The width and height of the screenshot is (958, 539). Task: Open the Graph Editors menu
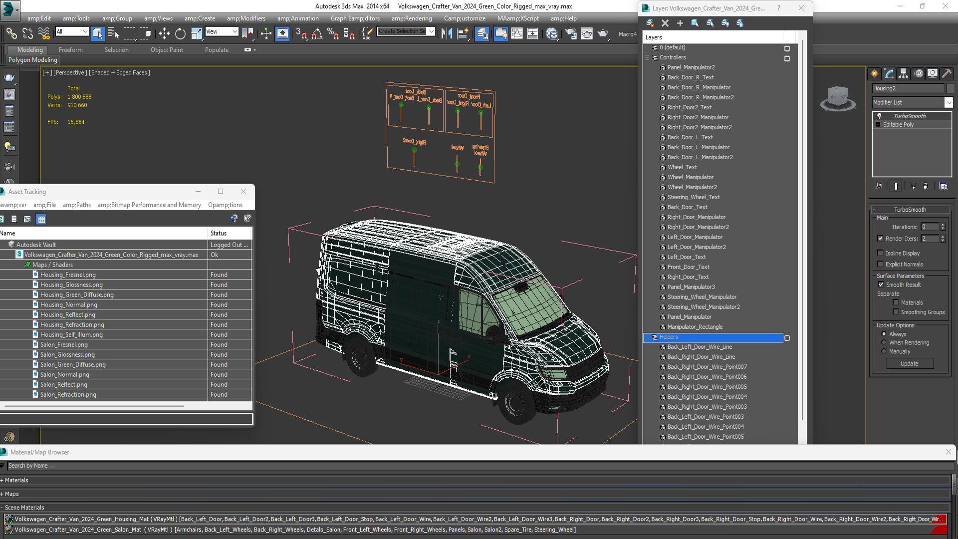[355, 18]
